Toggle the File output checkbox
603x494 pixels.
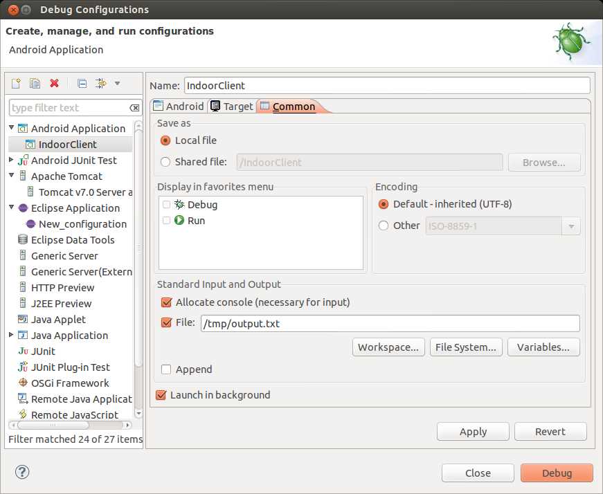pyautogui.click(x=167, y=322)
